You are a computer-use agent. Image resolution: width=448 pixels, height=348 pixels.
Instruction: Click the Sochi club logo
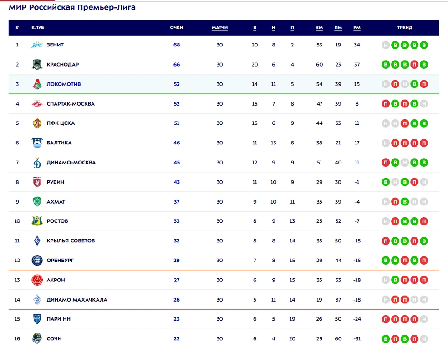point(37,338)
